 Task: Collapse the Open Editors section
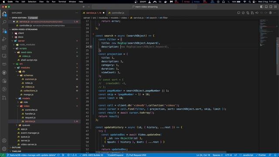pos(19,18)
